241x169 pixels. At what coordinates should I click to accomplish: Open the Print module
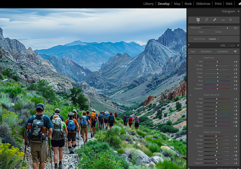218,4
